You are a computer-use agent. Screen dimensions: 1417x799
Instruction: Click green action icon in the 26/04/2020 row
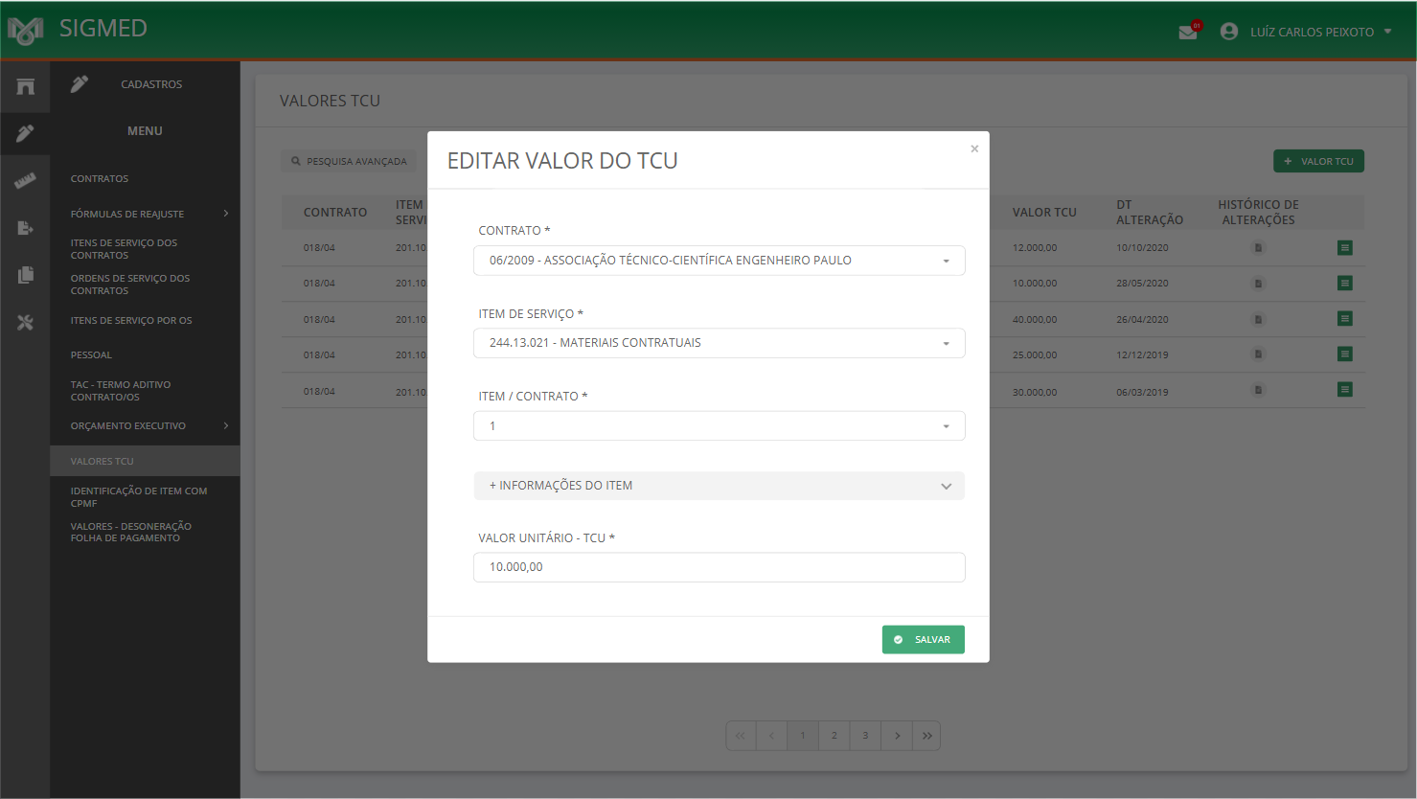tap(1345, 319)
